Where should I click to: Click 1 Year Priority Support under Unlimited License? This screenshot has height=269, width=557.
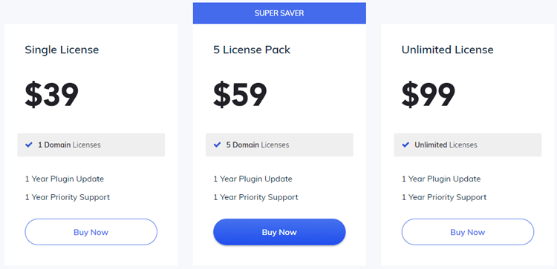(x=443, y=197)
